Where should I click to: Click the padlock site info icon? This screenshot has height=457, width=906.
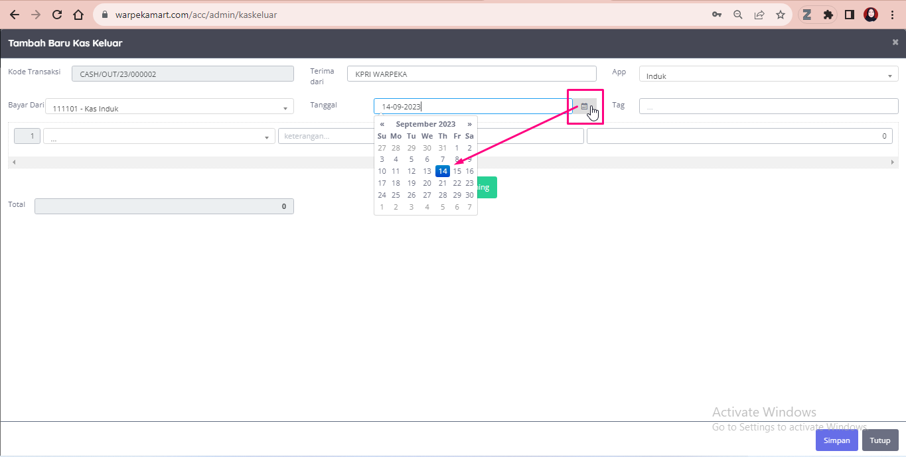point(105,15)
